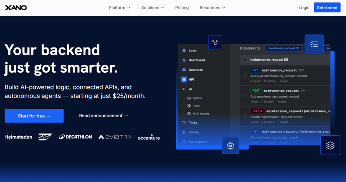Screen dimensions: 346x182
Task: Check the DELETE maintenance_request row checkbox
Action: [245, 116]
